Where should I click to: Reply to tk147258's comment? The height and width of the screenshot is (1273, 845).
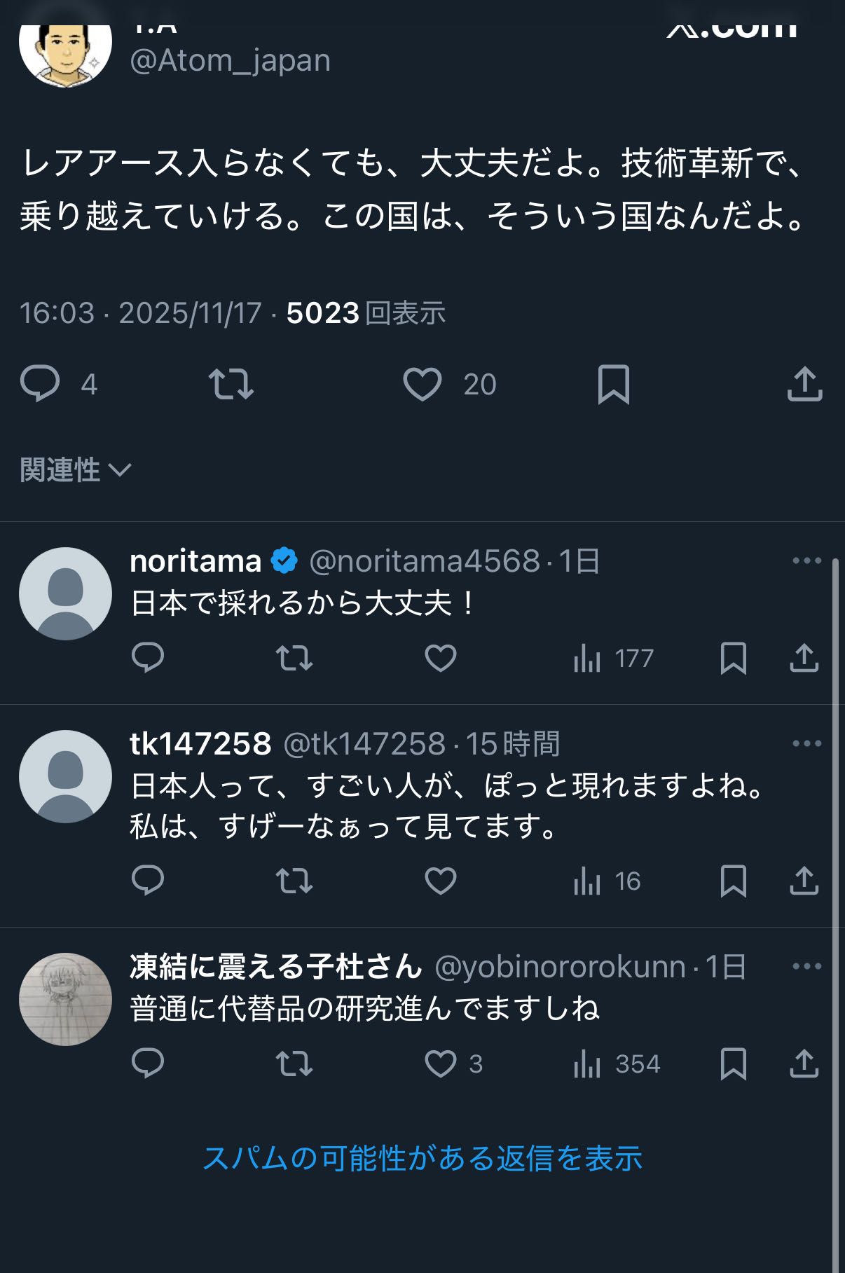[x=148, y=881]
